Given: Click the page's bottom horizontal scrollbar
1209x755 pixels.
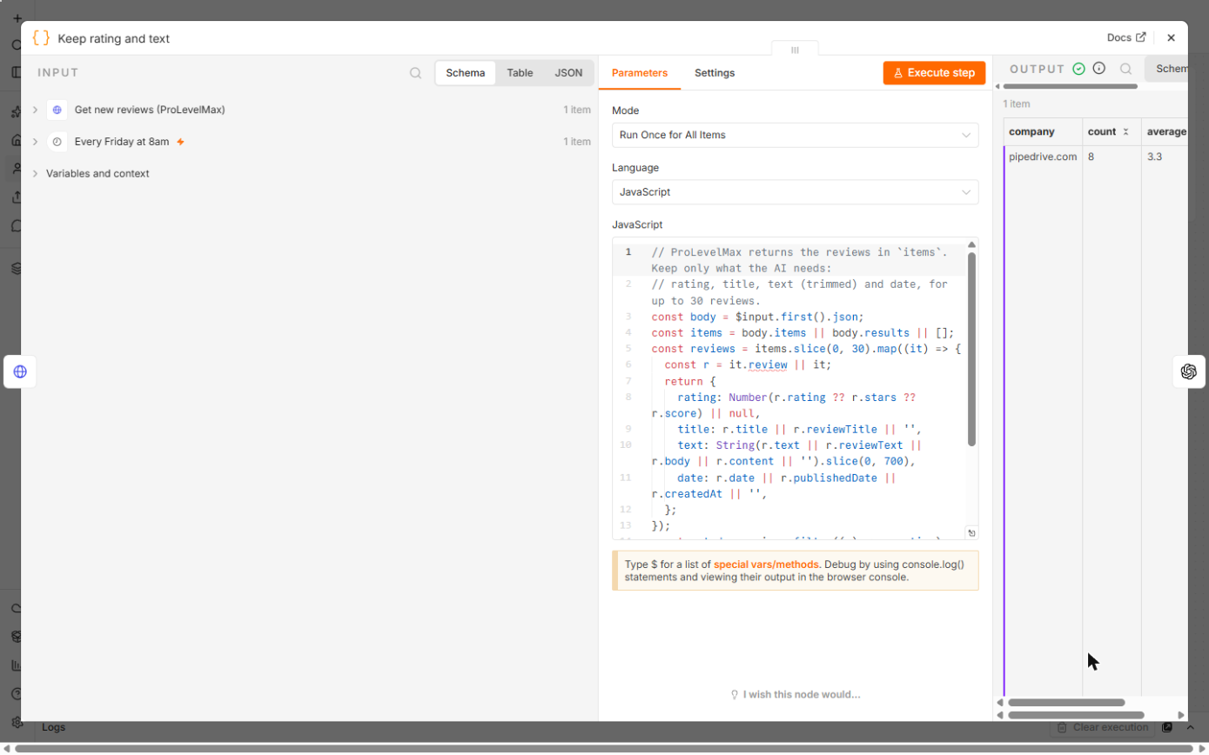Looking at the screenshot, I should pyautogui.click(x=604, y=748).
